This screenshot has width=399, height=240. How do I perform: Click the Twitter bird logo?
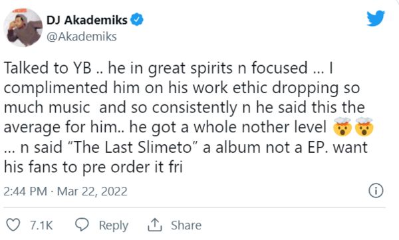tap(376, 18)
